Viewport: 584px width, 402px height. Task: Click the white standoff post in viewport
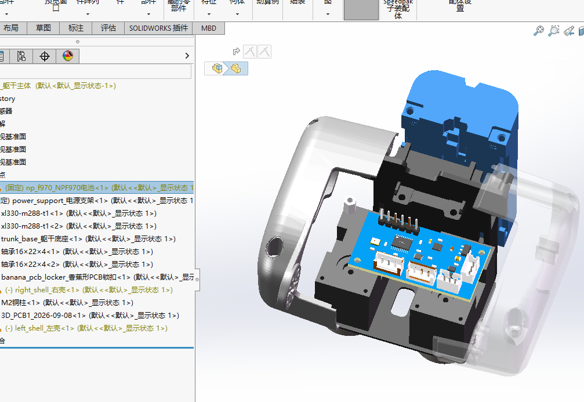tap(349, 205)
